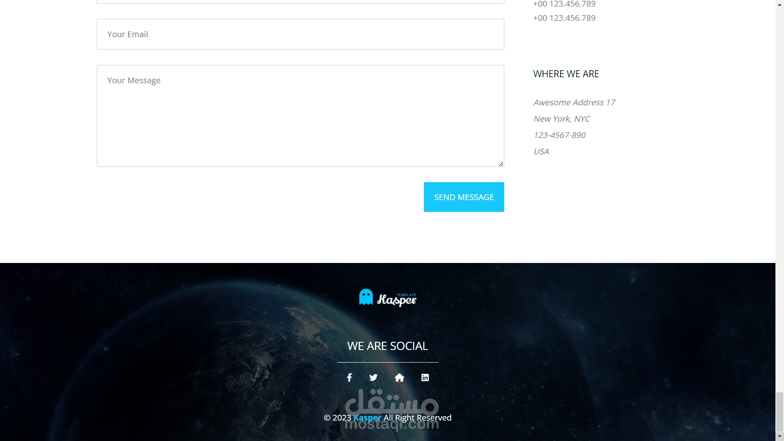Click the WE ARE SOCIAL heading

coord(388,346)
